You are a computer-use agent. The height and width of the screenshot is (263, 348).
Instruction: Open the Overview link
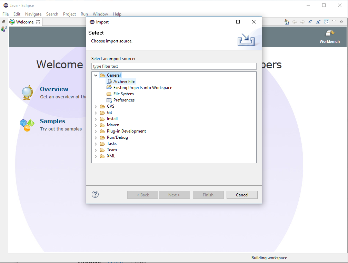point(54,89)
